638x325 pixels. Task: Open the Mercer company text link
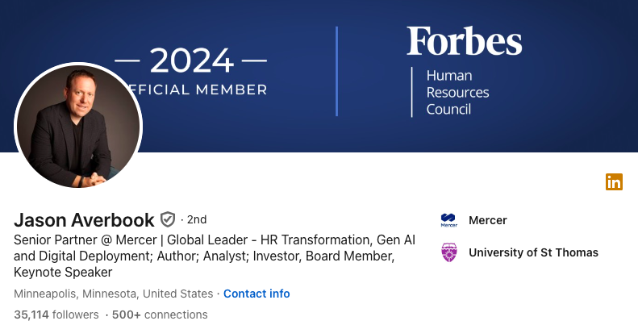pyautogui.click(x=487, y=220)
